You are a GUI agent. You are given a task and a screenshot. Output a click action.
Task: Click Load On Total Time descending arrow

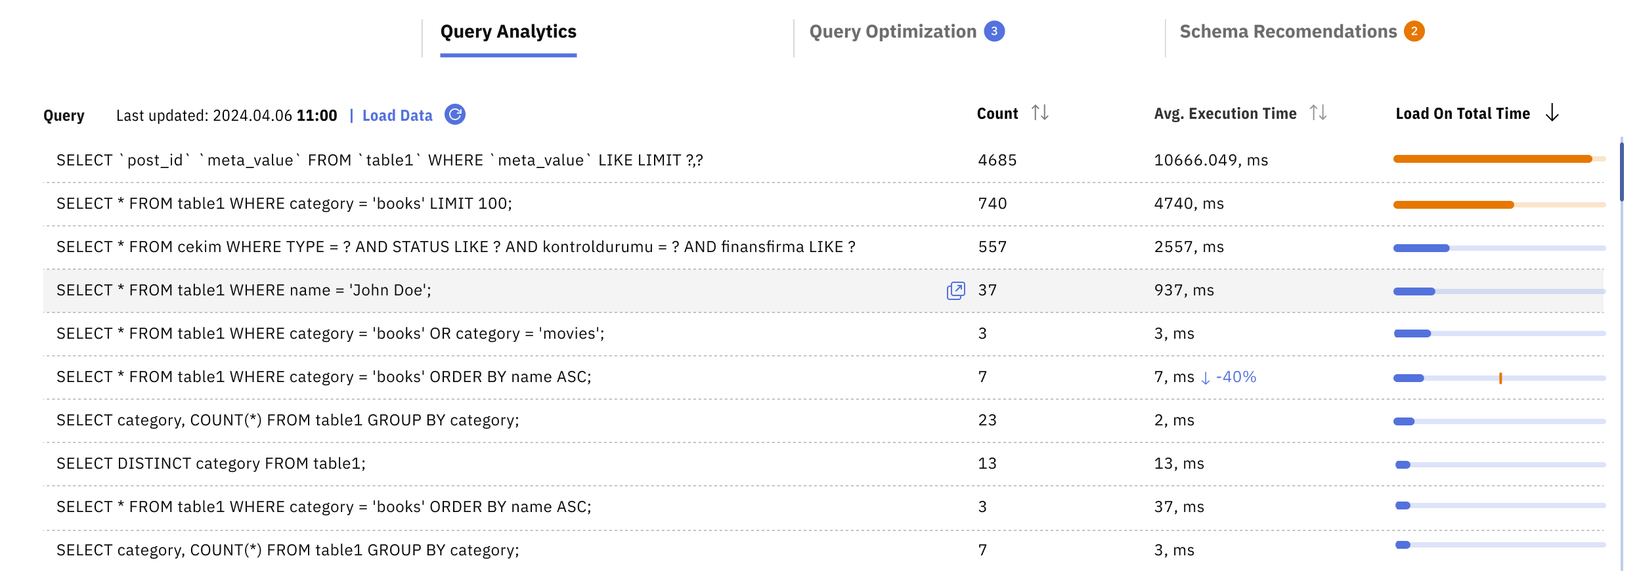coord(1552,113)
